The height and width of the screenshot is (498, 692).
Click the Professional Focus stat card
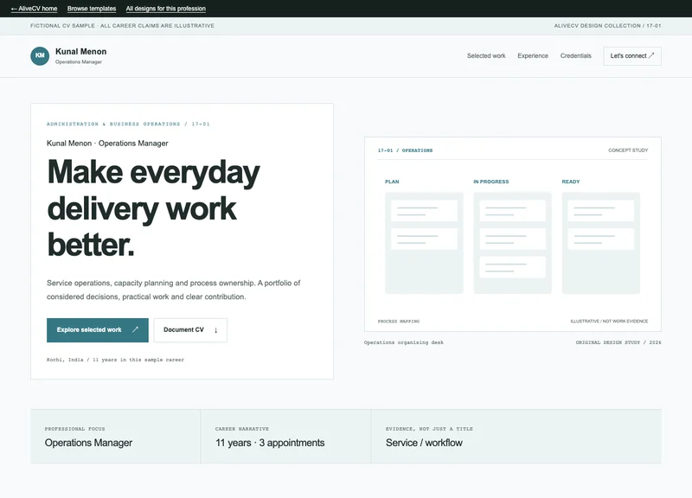pyautogui.click(x=116, y=437)
